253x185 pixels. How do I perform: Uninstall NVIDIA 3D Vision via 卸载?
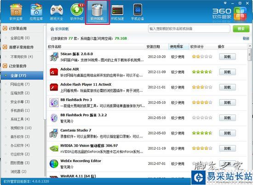pyautogui.click(x=227, y=148)
